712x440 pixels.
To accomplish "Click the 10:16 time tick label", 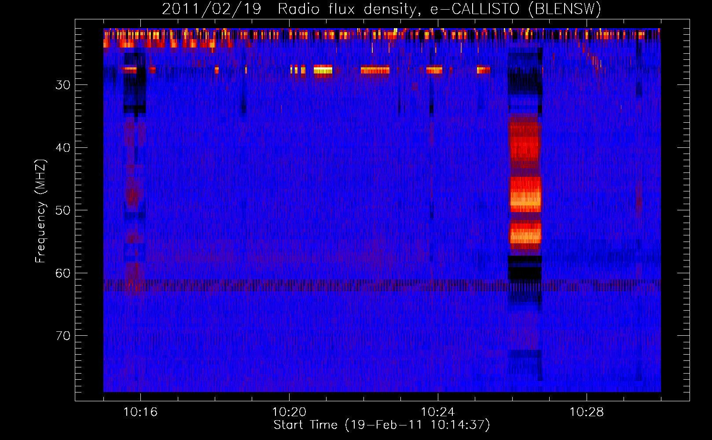I will (x=140, y=412).
